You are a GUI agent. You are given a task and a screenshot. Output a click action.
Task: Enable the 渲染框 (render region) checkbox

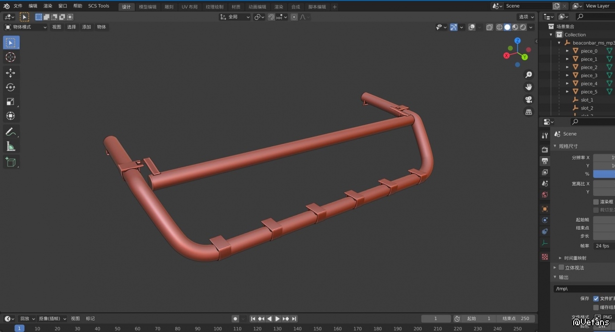pyautogui.click(x=596, y=202)
